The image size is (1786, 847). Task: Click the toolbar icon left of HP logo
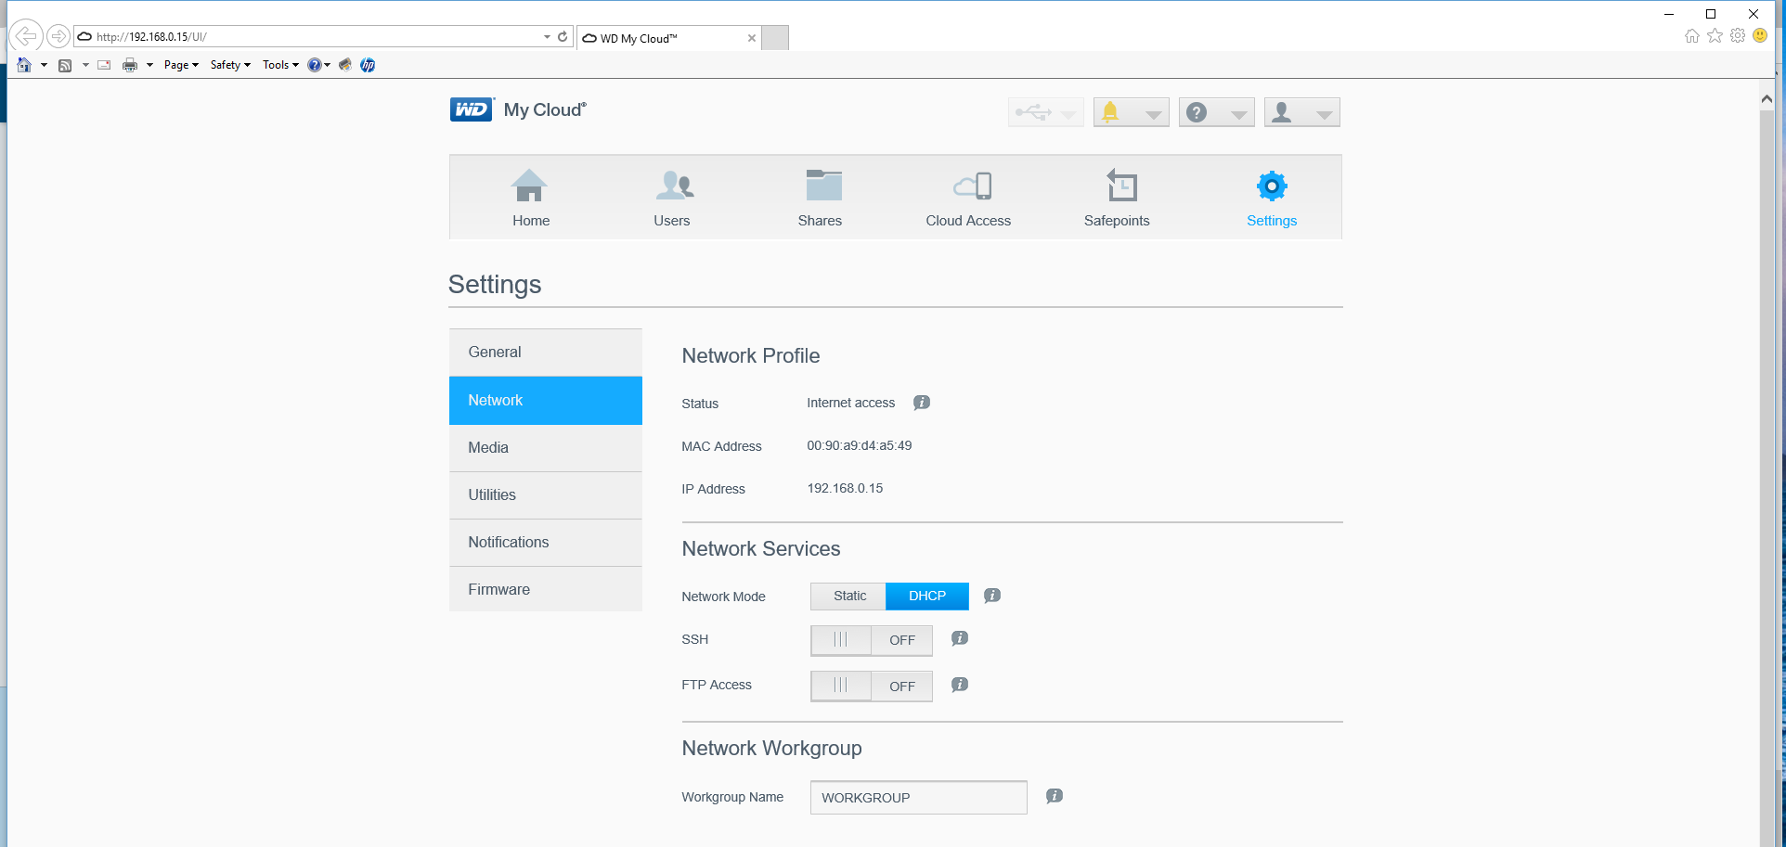pos(345,65)
